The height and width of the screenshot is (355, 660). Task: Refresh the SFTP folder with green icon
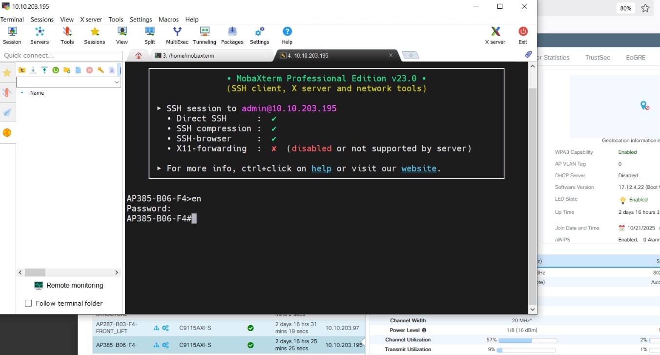tap(56, 70)
